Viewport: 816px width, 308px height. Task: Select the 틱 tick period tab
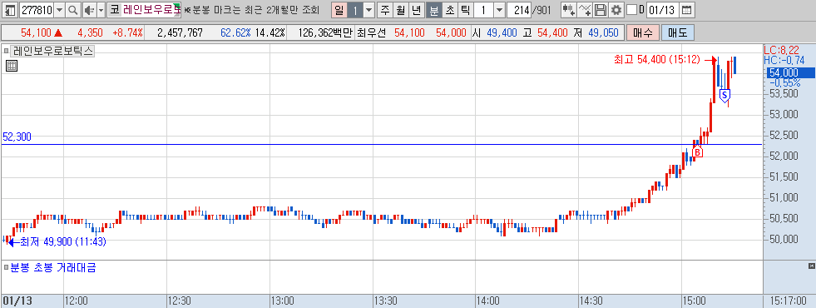[465, 9]
